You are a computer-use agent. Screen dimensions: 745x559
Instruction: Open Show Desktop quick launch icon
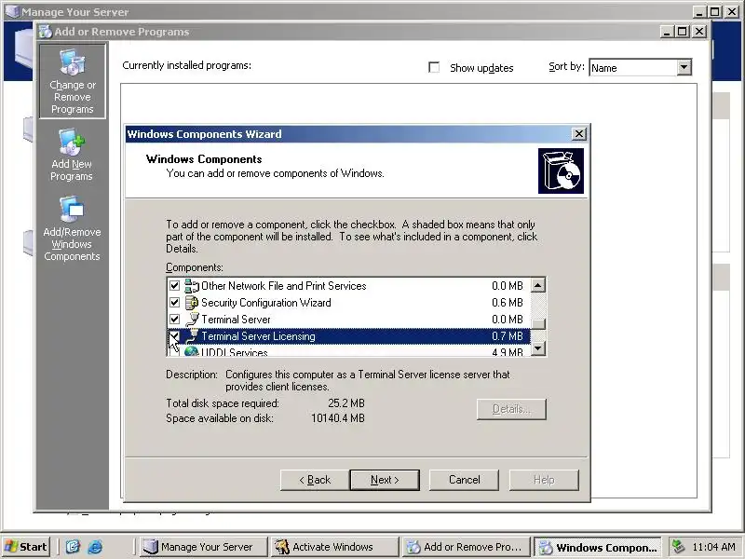tap(73, 547)
